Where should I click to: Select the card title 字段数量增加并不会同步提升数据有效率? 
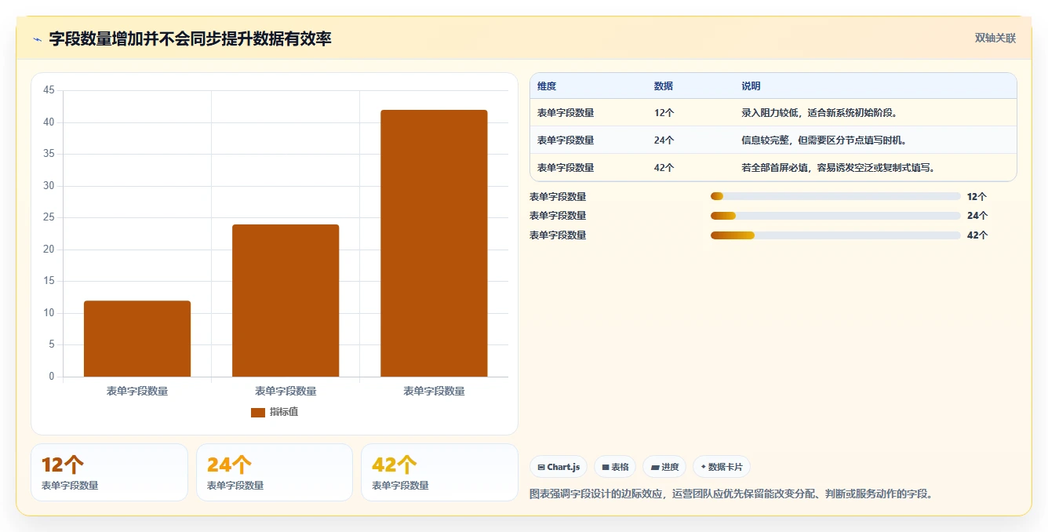click(x=190, y=38)
